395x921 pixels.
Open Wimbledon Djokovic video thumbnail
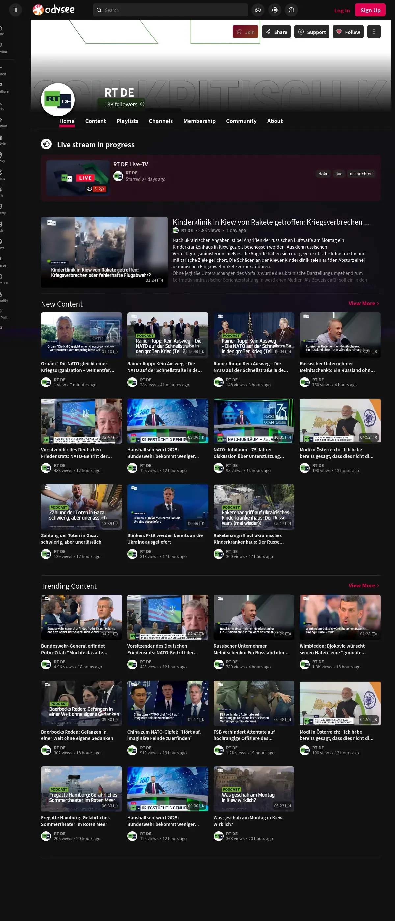(340, 617)
